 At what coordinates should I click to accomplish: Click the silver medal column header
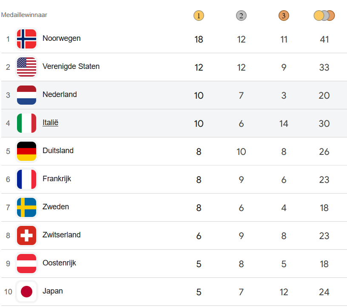click(241, 16)
